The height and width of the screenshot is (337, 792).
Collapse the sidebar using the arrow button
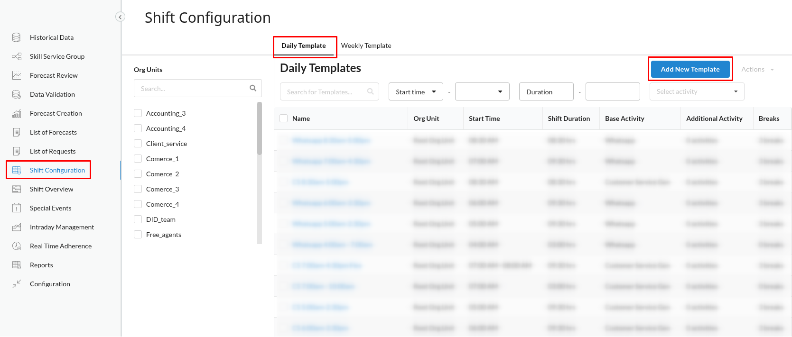(121, 17)
